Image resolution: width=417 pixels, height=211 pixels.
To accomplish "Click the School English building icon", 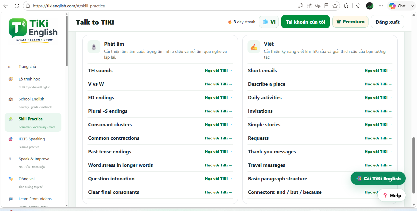I will [x=11, y=99].
